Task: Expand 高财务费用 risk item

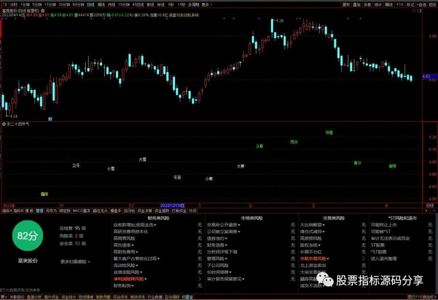Action: pyautogui.click(x=126, y=252)
